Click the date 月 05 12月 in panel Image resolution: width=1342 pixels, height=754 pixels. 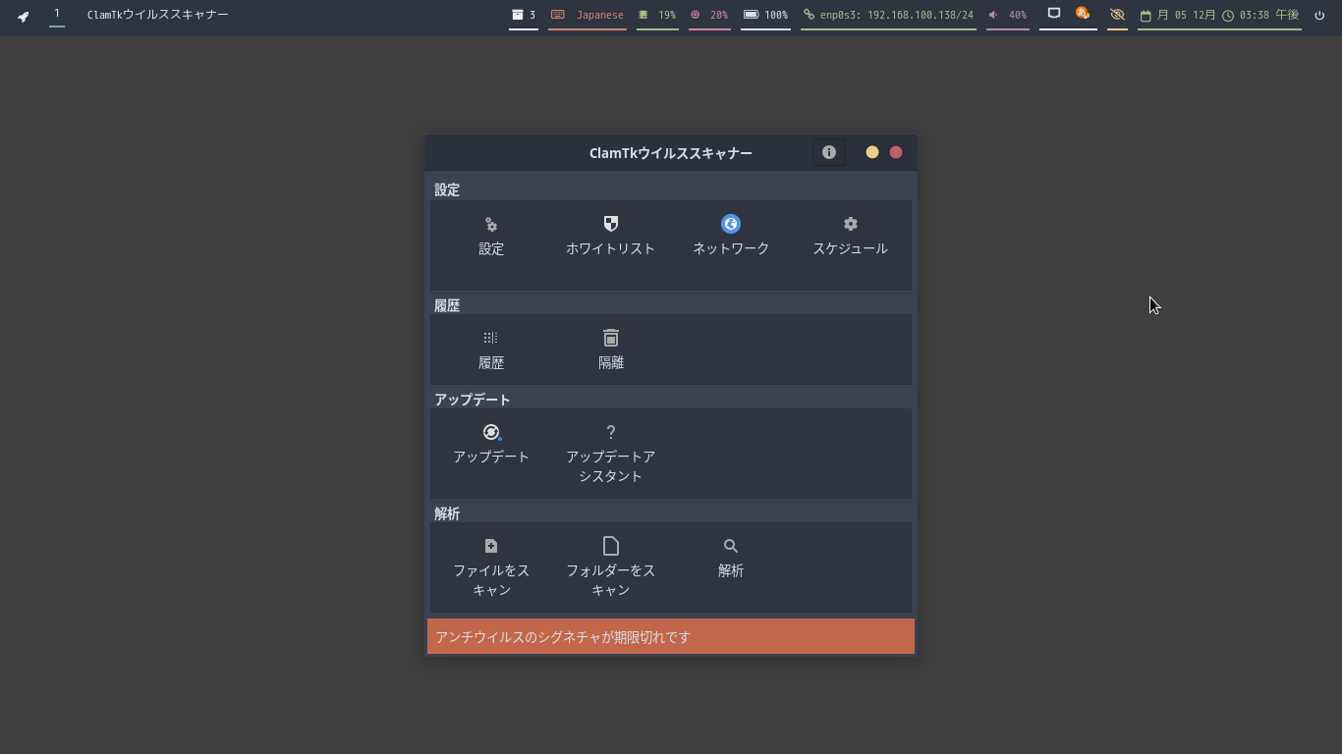point(1178,16)
